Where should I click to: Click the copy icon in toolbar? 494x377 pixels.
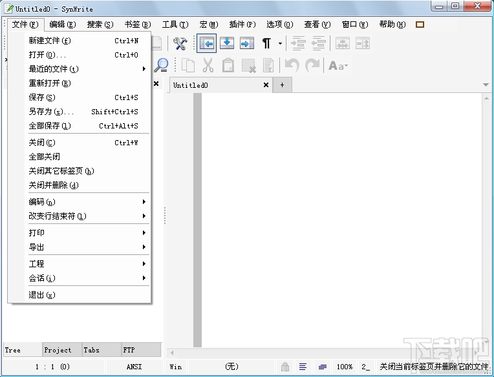click(x=188, y=65)
